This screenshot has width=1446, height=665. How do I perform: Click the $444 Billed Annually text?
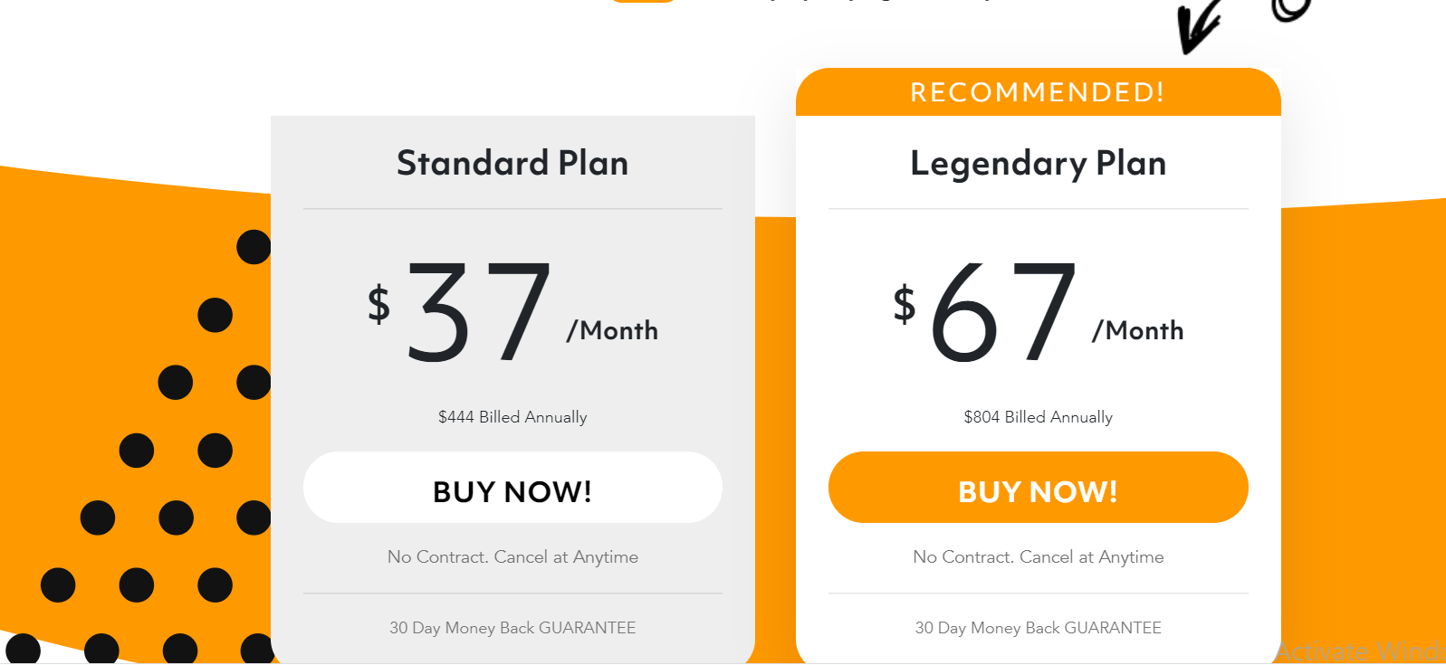[512, 417]
